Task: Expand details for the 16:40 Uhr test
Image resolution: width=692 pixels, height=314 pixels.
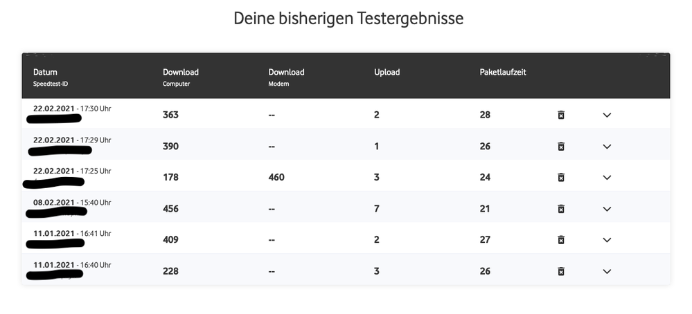Action: [607, 271]
